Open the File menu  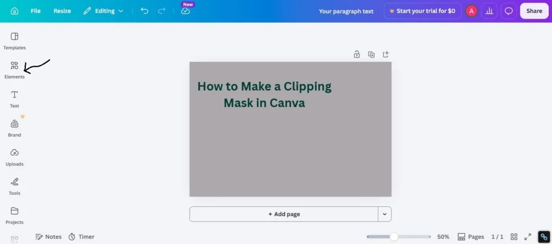(x=36, y=11)
